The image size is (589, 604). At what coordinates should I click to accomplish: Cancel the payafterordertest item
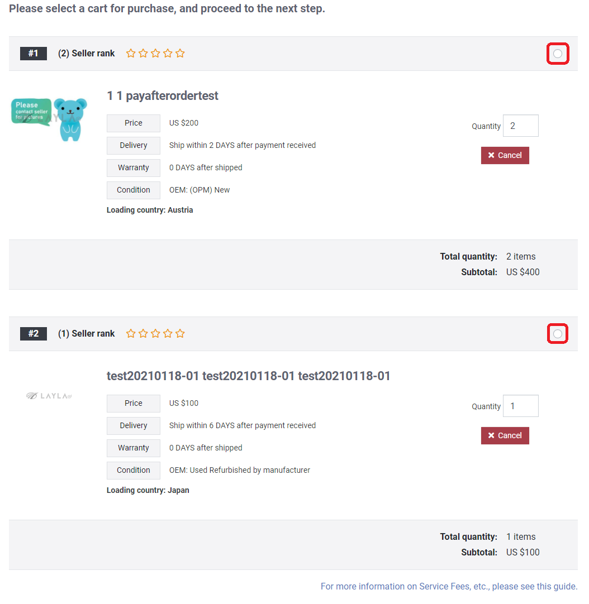[x=505, y=155]
